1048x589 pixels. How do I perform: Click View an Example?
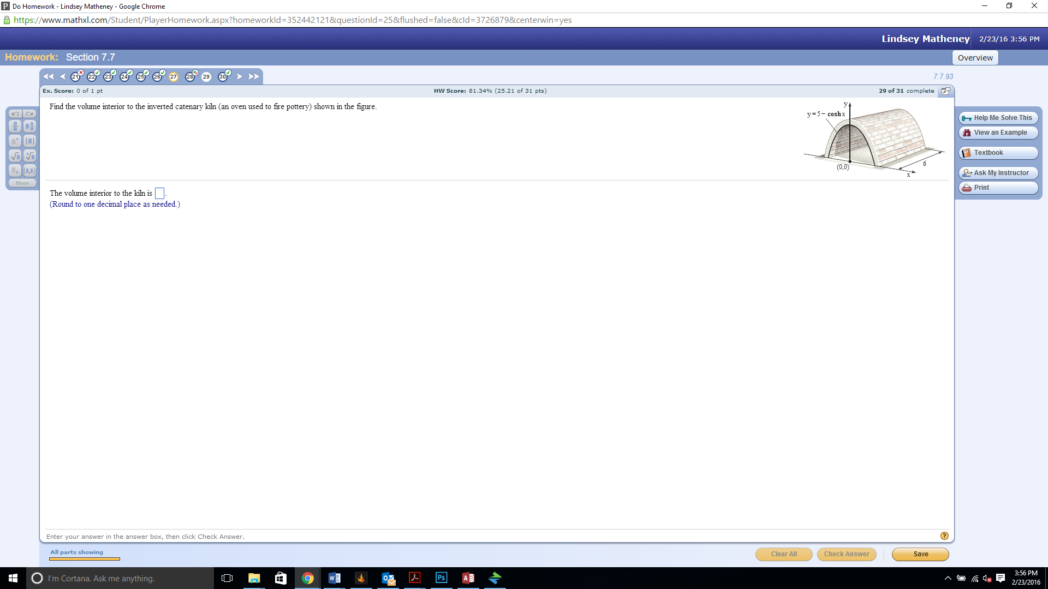[998, 133]
